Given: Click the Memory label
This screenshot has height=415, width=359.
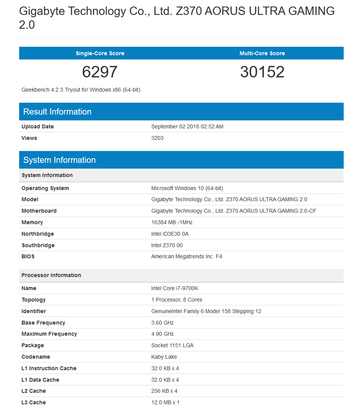Looking at the screenshot, I should point(32,222).
